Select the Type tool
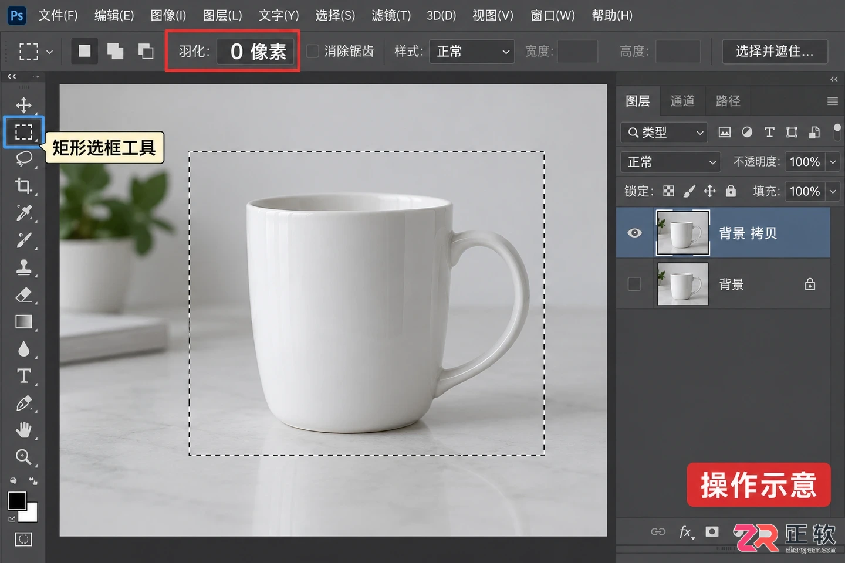This screenshot has height=563, width=845. pos(23,376)
